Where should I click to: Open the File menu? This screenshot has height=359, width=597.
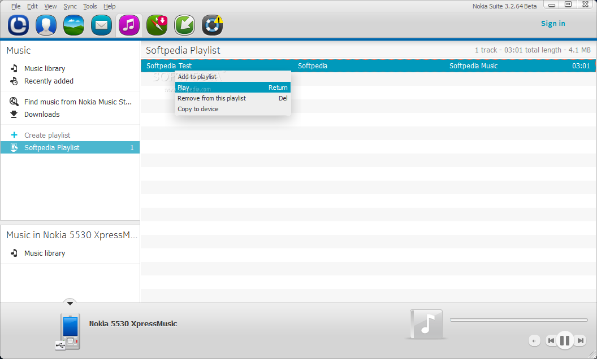click(x=16, y=6)
